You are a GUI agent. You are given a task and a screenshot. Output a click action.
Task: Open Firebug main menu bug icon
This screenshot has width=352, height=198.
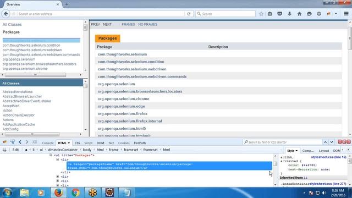click(x=5, y=142)
